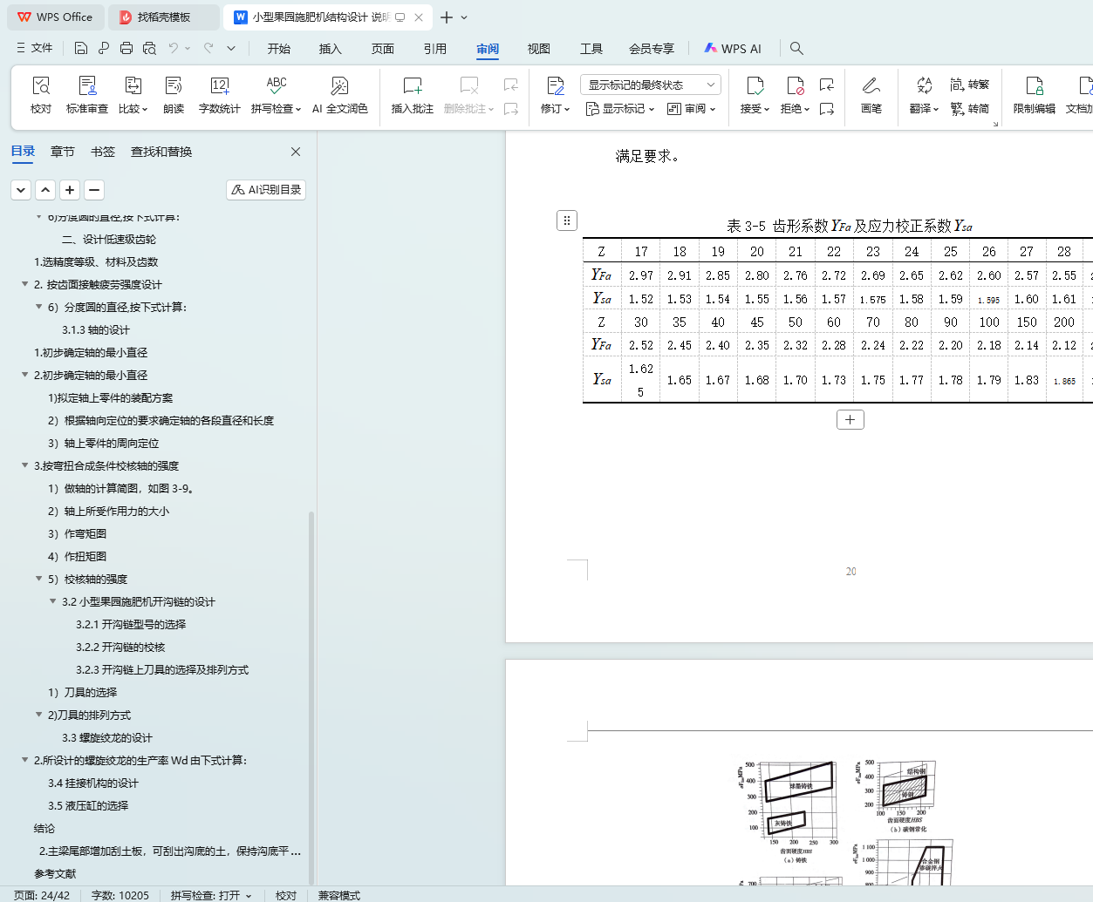Launch AI 全文润色 polishing tool
Image resolution: width=1093 pixels, height=902 pixels.
click(339, 95)
